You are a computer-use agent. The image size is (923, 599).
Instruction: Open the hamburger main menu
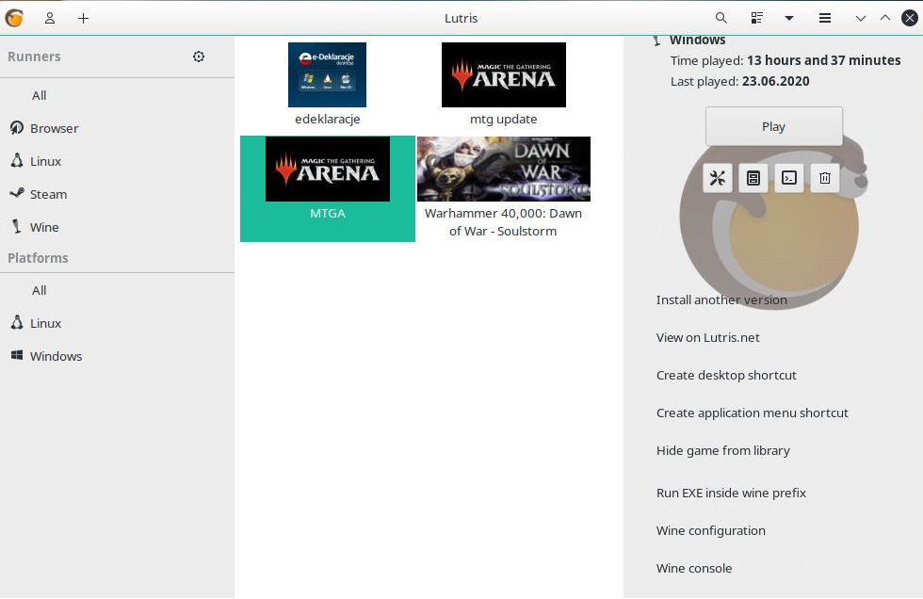point(825,18)
